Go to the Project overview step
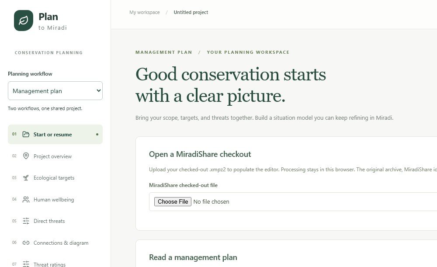 (x=55, y=156)
